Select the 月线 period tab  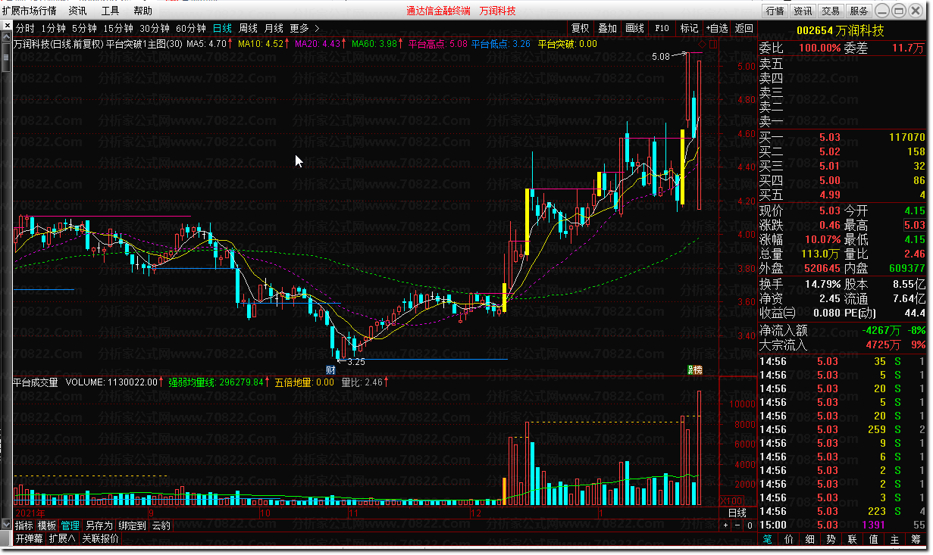point(274,29)
